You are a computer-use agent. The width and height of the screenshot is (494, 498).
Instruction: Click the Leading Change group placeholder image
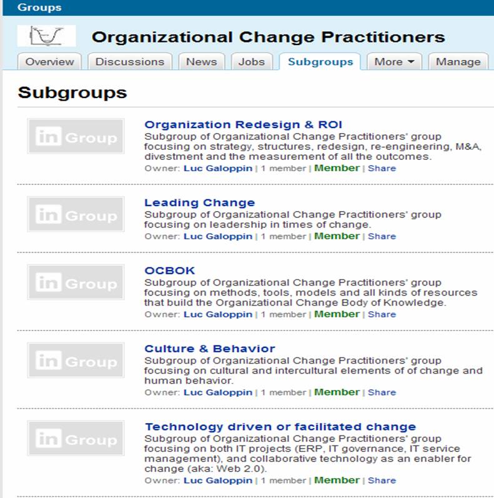pos(76,214)
